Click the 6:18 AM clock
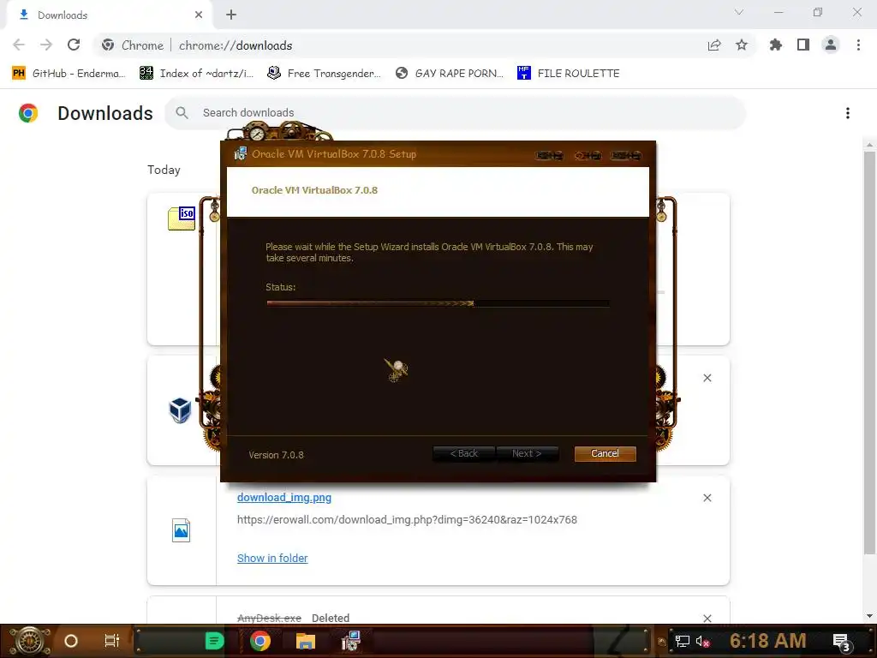The height and width of the screenshot is (658, 877). 767,641
